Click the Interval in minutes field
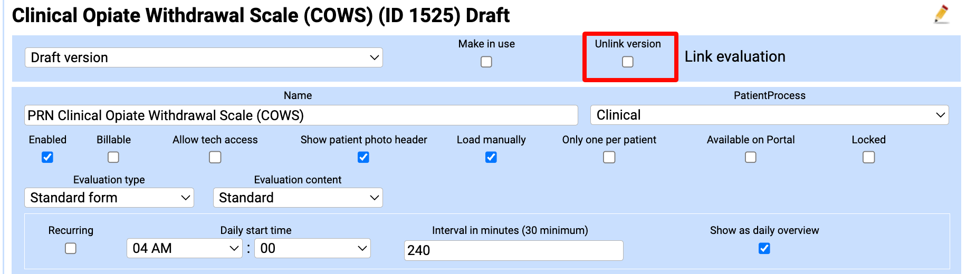 (513, 250)
